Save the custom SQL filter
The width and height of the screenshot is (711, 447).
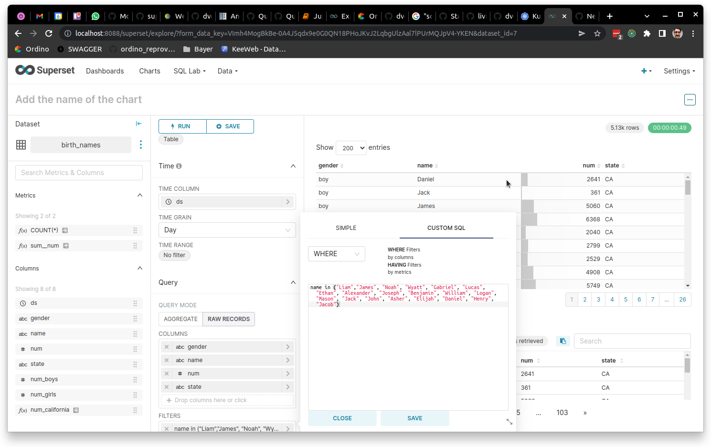tap(415, 418)
